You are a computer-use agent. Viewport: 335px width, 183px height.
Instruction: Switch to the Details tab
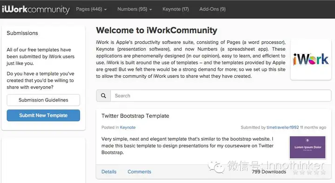pos(109,172)
